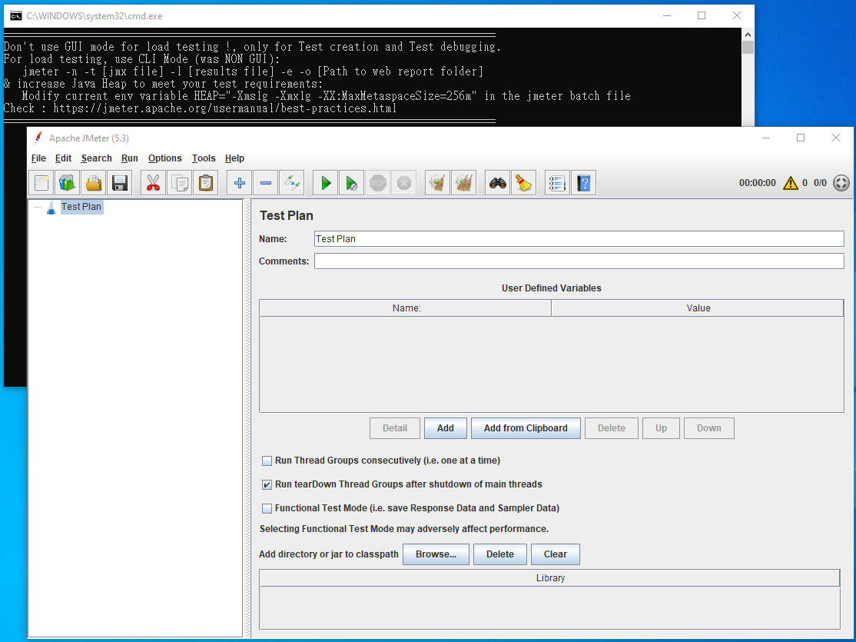
Task: Click the Toggle enable/disable toolbar icon
Action: click(291, 183)
